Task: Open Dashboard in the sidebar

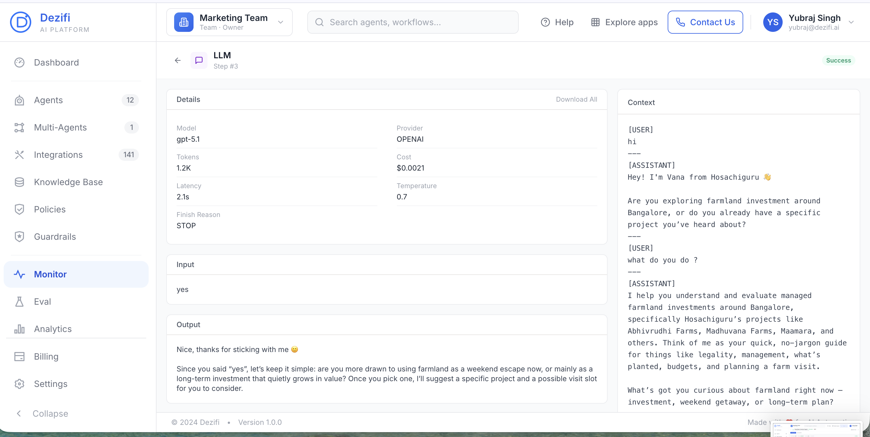Action: click(x=76, y=63)
